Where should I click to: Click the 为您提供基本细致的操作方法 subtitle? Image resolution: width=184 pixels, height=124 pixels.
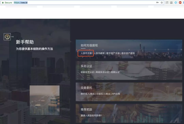coord(34,49)
